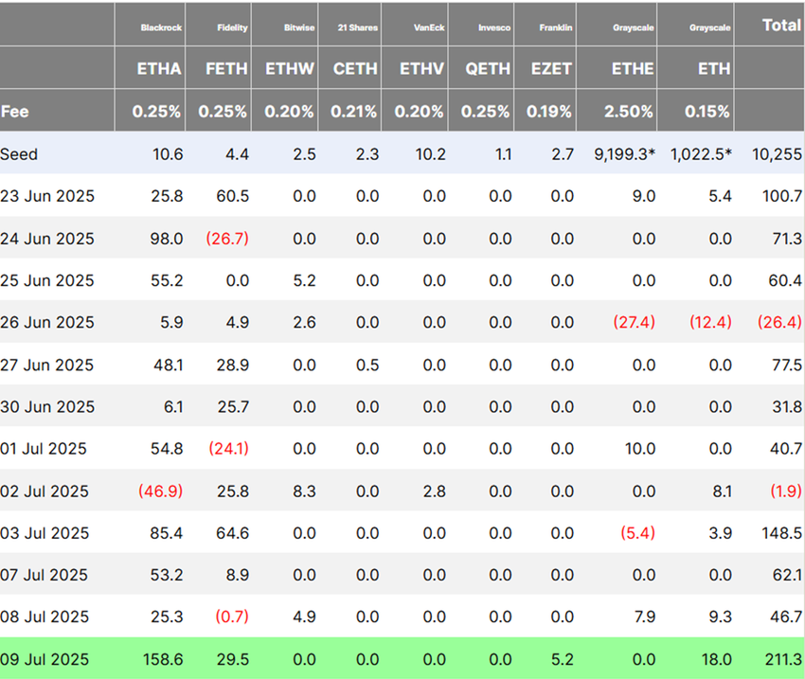805x679 pixels.
Task: Click the 0.5 CETH value
Action: coord(367,365)
